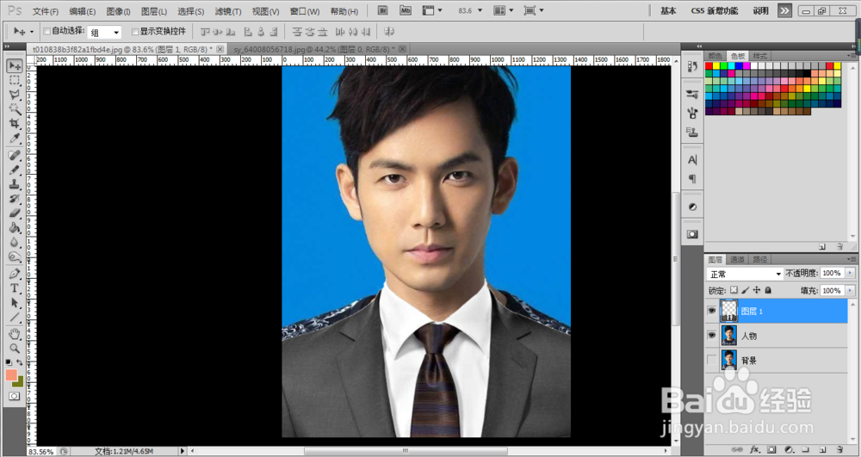Toggle Quick Mask mode icon
The image size is (861, 457).
(15, 396)
